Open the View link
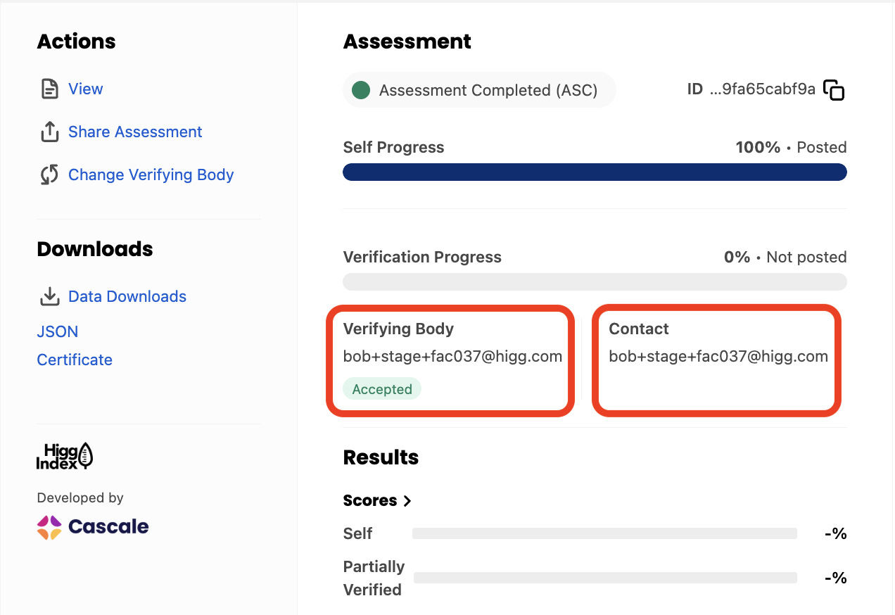 86,89
